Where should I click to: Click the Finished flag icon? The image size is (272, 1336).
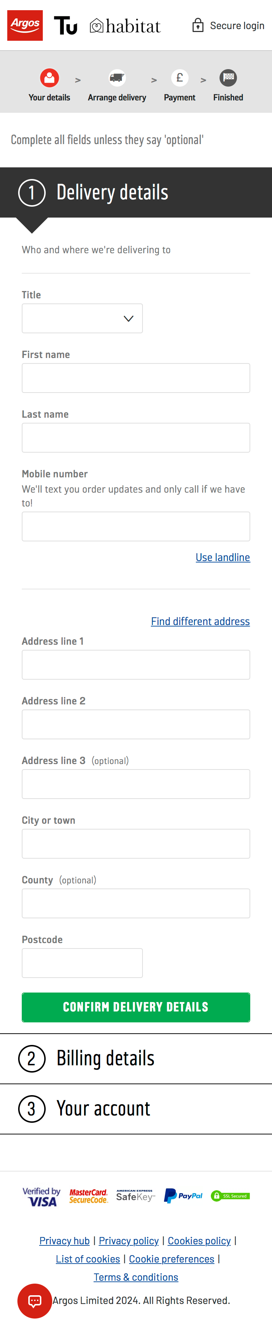pos(227,78)
